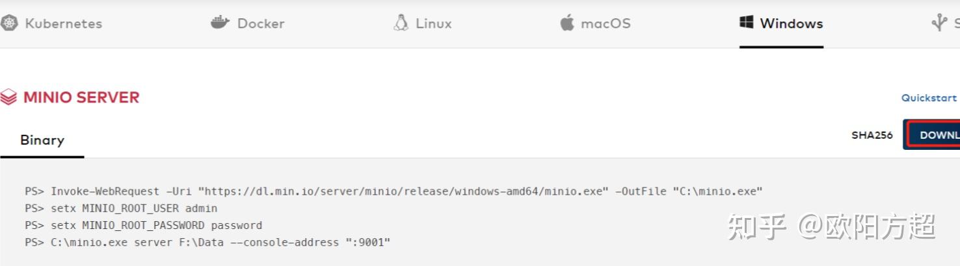
Task: Open the Quickstart link
Action: point(929,98)
